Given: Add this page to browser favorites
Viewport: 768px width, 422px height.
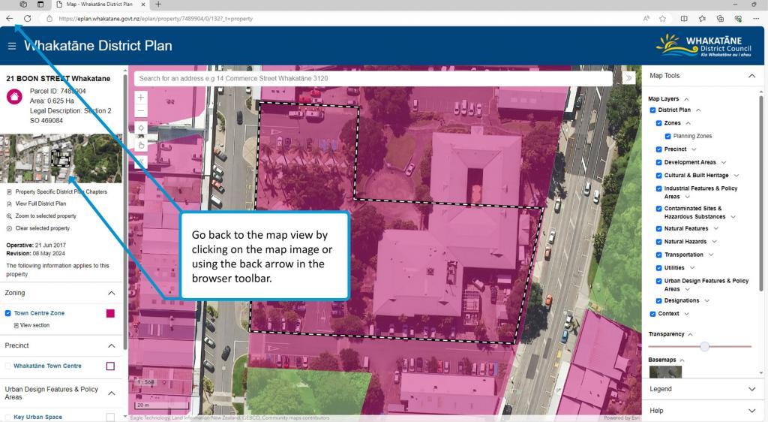Looking at the screenshot, I should [x=662, y=18].
